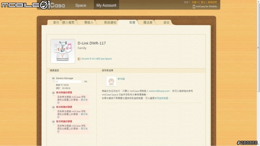Click the D-Link DWR-117 device picture
The width and height of the screenshot is (260, 146).
click(63, 51)
